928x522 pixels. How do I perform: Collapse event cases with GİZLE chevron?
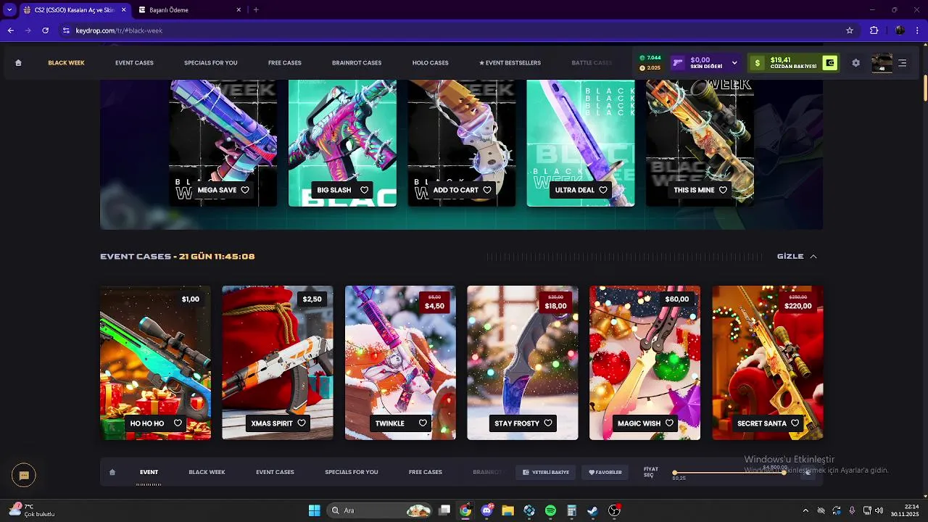tap(813, 257)
